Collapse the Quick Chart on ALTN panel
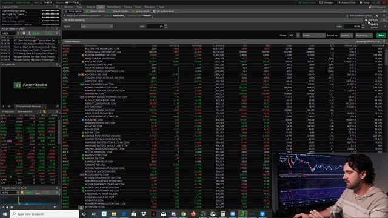Screen dimensions: 388x218 [2, 188]
